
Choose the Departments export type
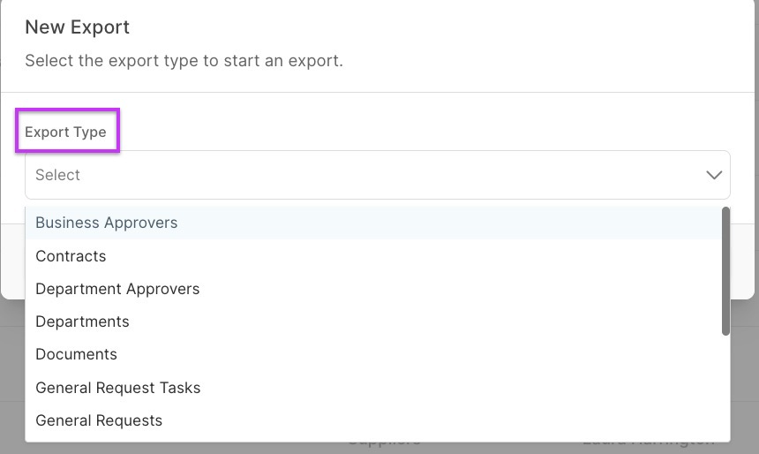(x=82, y=322)
